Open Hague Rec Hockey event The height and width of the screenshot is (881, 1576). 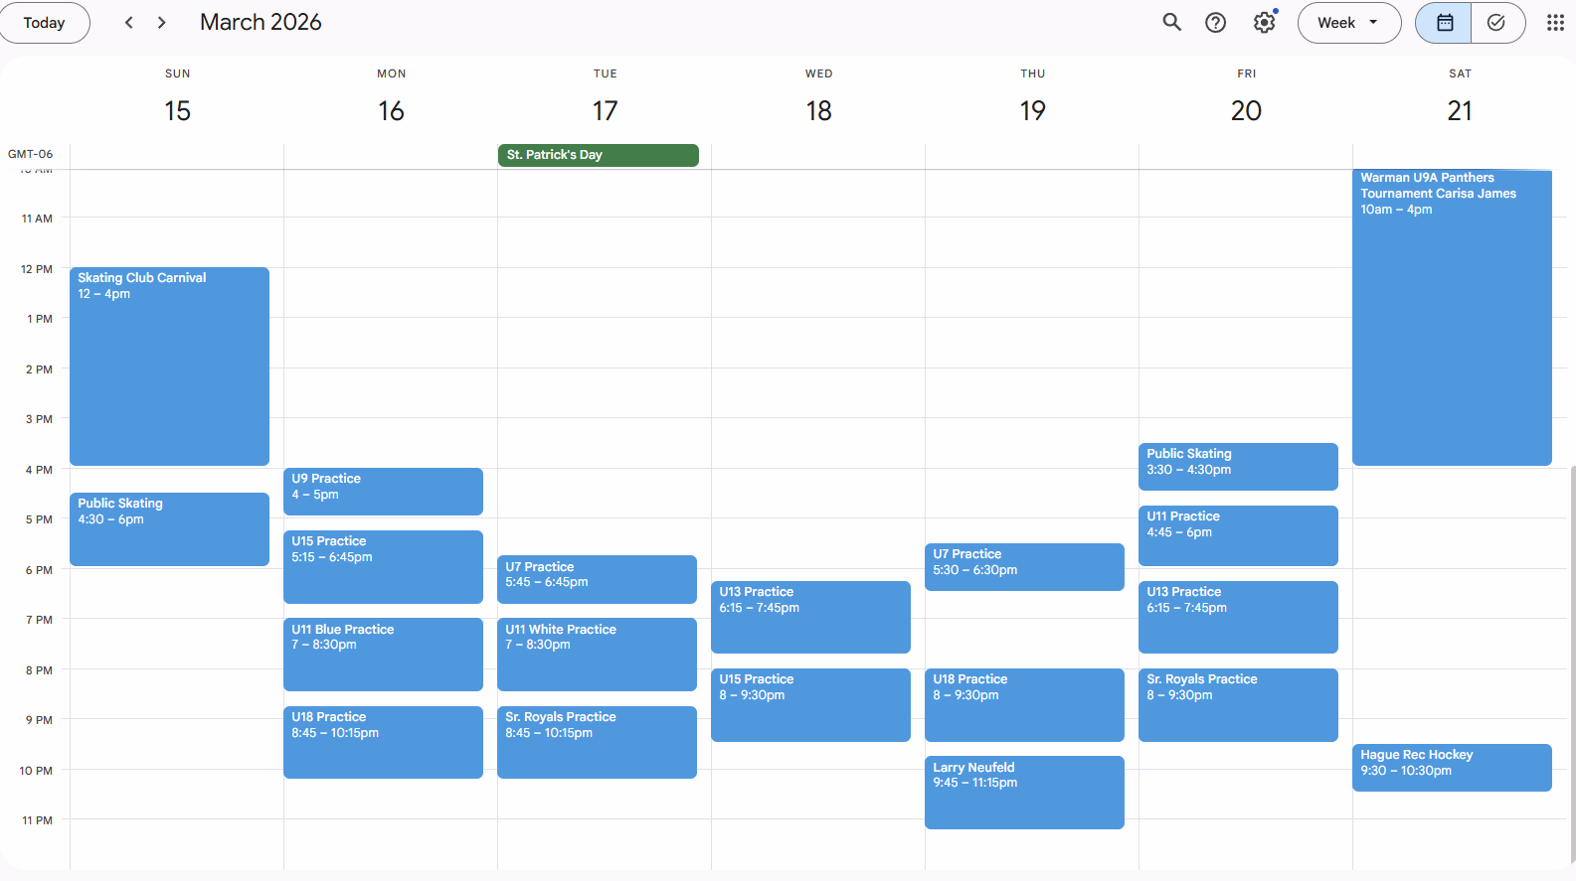pos(1451,768)
